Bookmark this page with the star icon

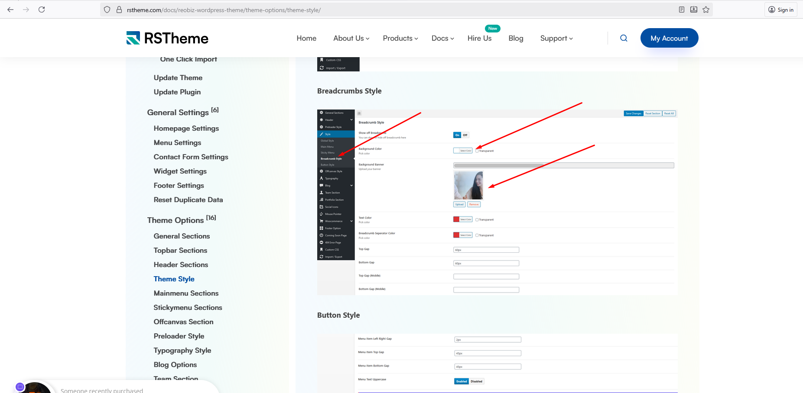point(706,10)
